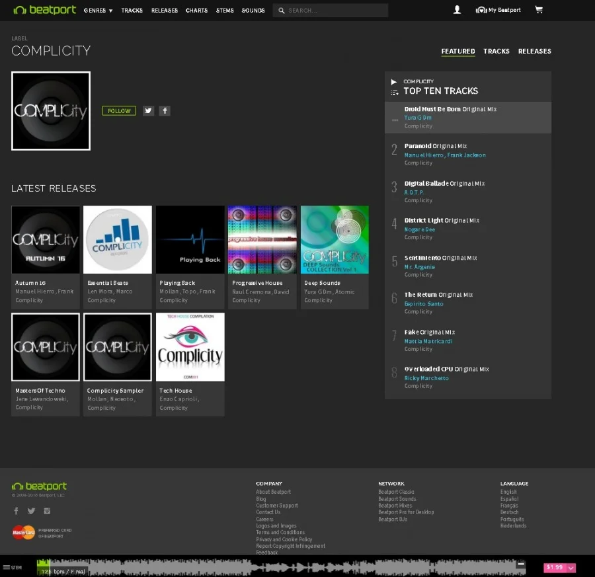Open artist link Yura G Dm
The image size is (595, 577).
pos(418,118)
